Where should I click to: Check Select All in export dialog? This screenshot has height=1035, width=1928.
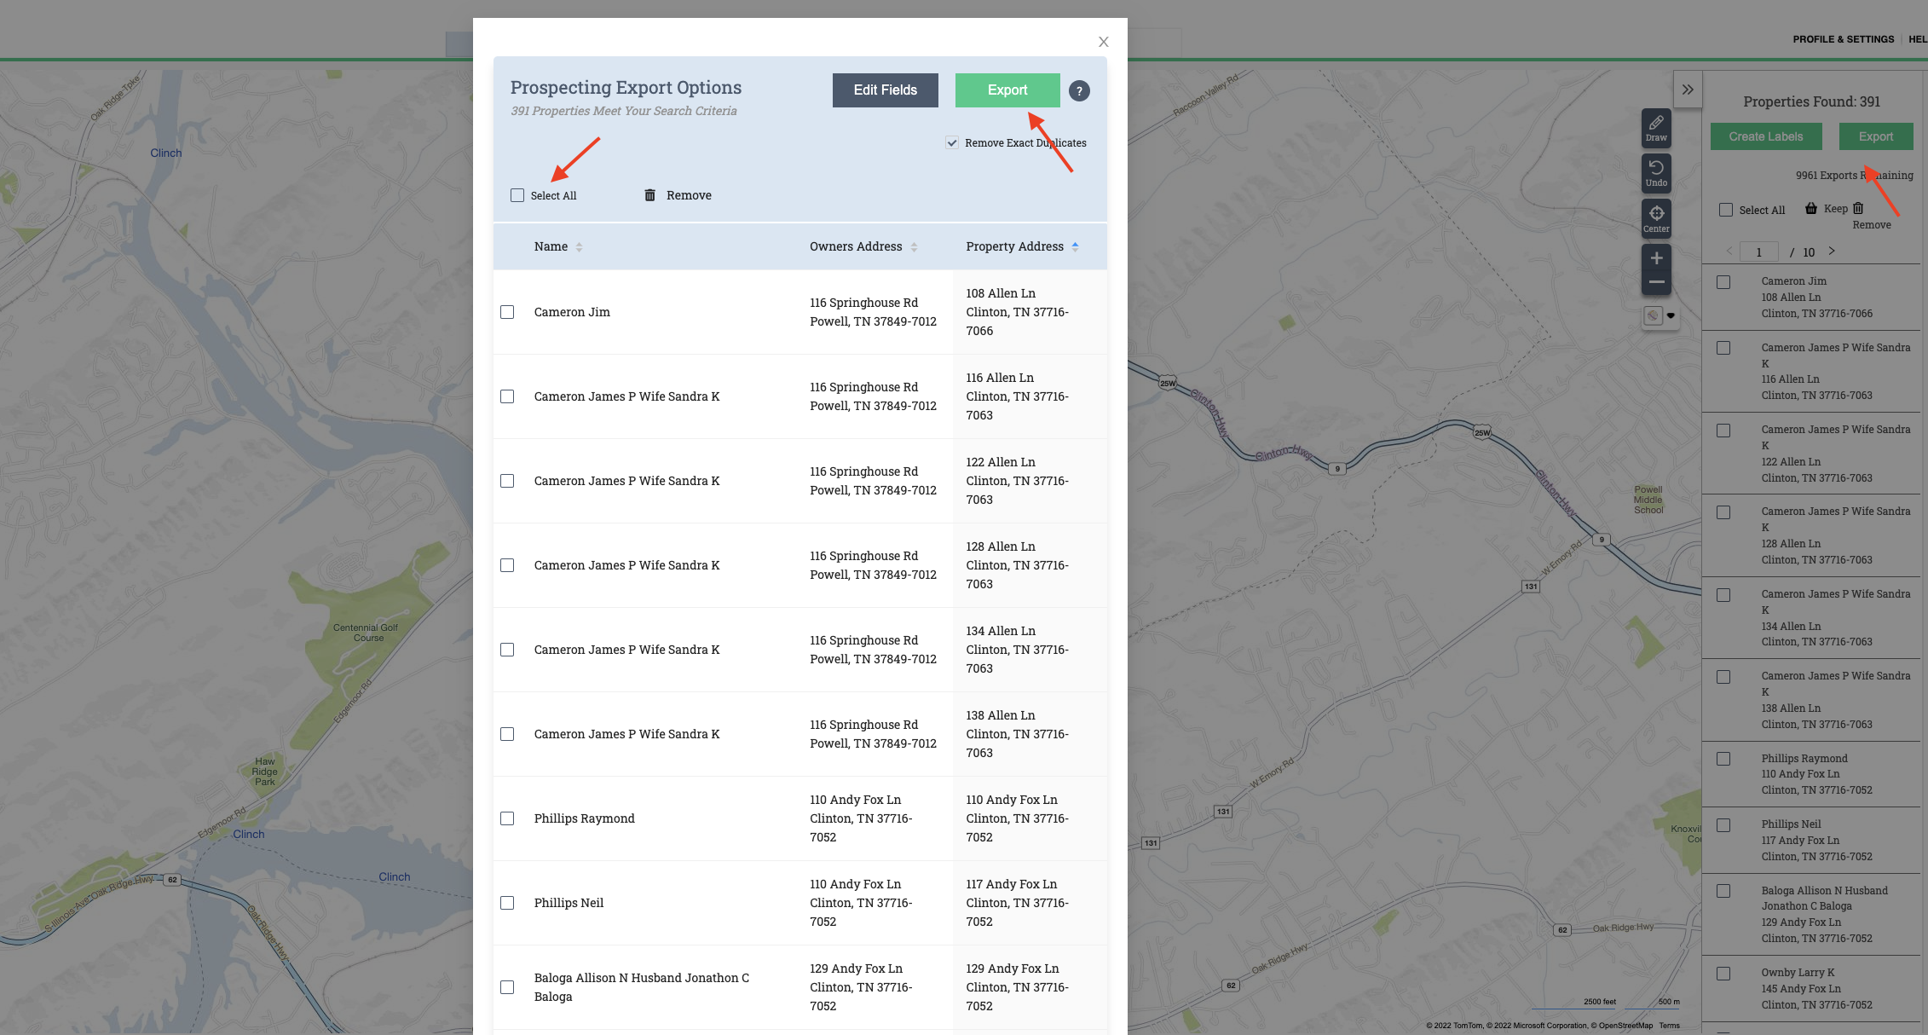coord(517,195)
